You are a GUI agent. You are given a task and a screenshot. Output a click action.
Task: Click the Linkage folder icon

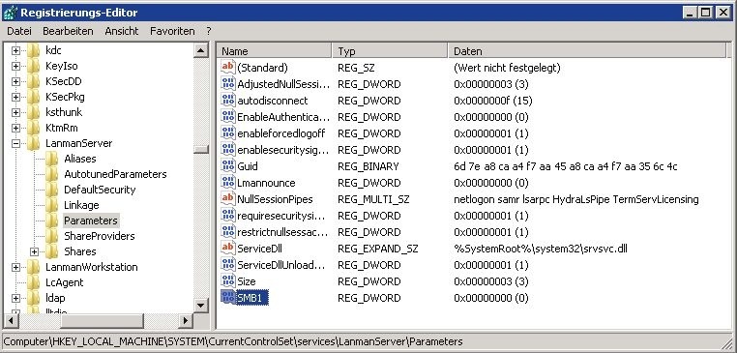[51, 205]
